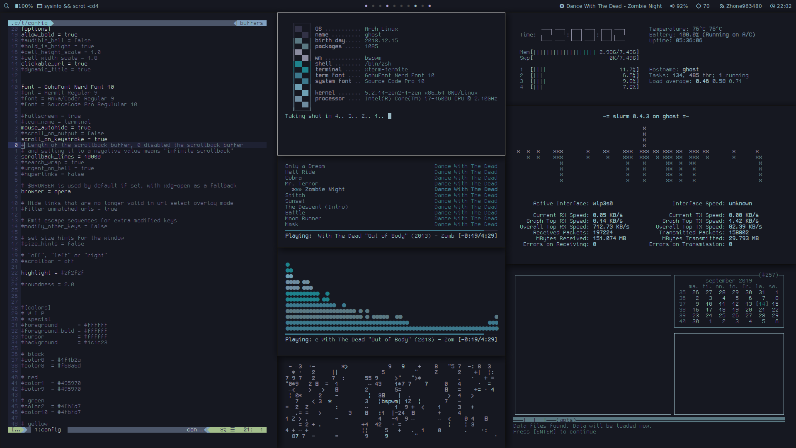Click the window icon beside the sysinfo title

point(39,6)
